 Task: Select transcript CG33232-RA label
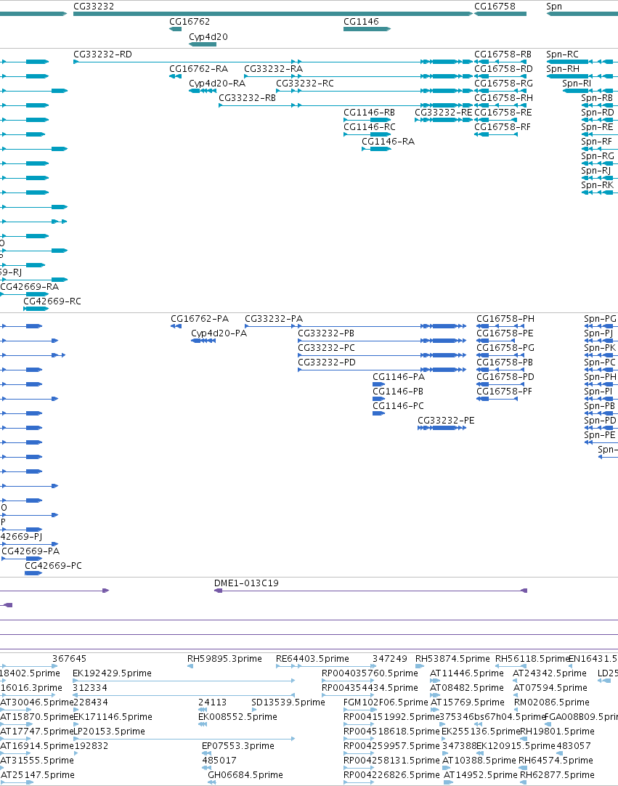pos(273,69)
